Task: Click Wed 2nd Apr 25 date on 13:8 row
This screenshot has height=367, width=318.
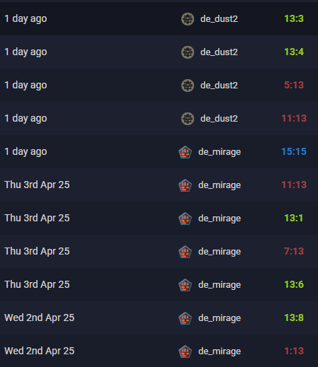Action: coord(40,318)
